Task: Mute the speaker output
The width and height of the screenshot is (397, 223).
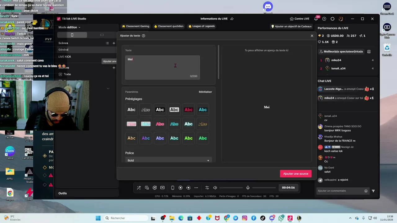Action: coord(215,188)
